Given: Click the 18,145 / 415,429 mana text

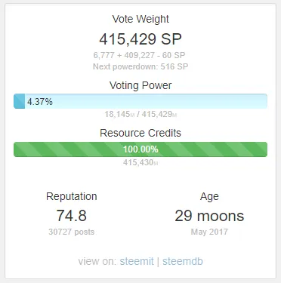Looking at the screenshot, I should [140, 114].
